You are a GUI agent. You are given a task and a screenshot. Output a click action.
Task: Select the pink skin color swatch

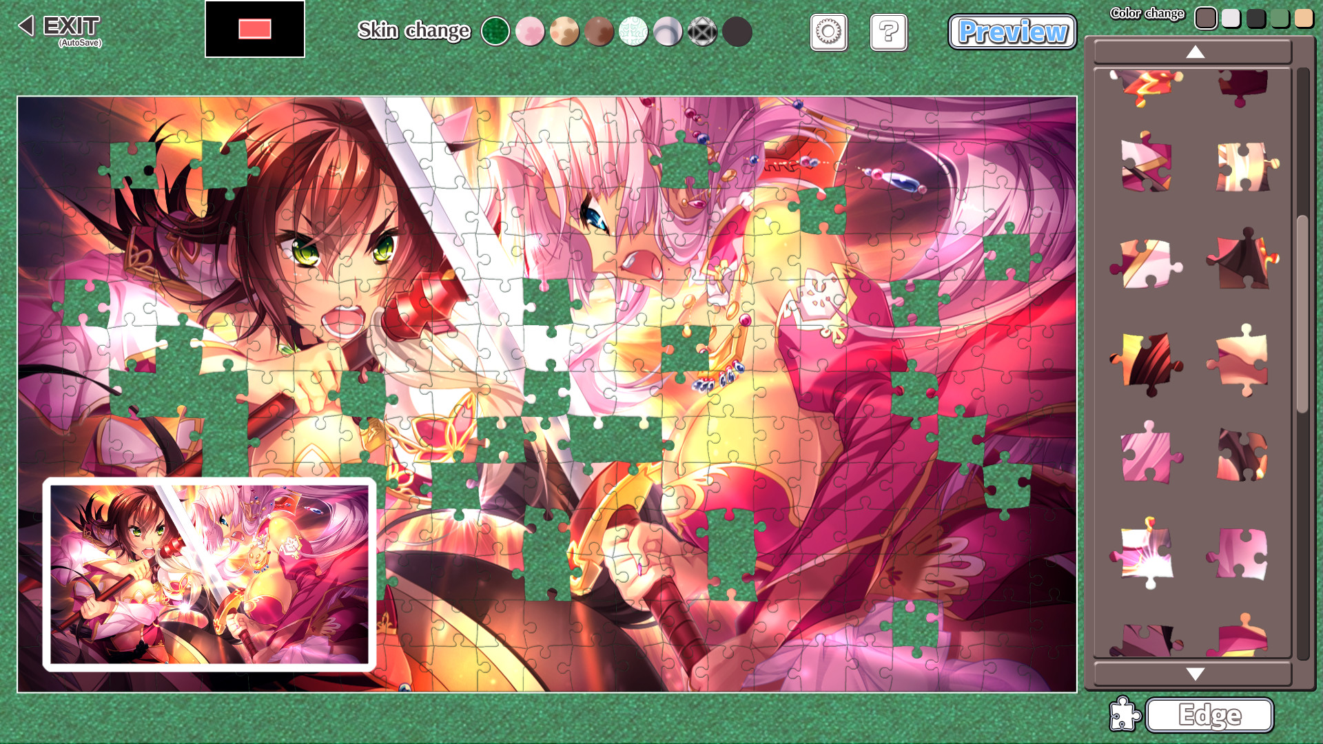(531, 31)
